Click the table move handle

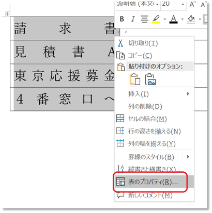pyautogui.click(x=7, y=14)
